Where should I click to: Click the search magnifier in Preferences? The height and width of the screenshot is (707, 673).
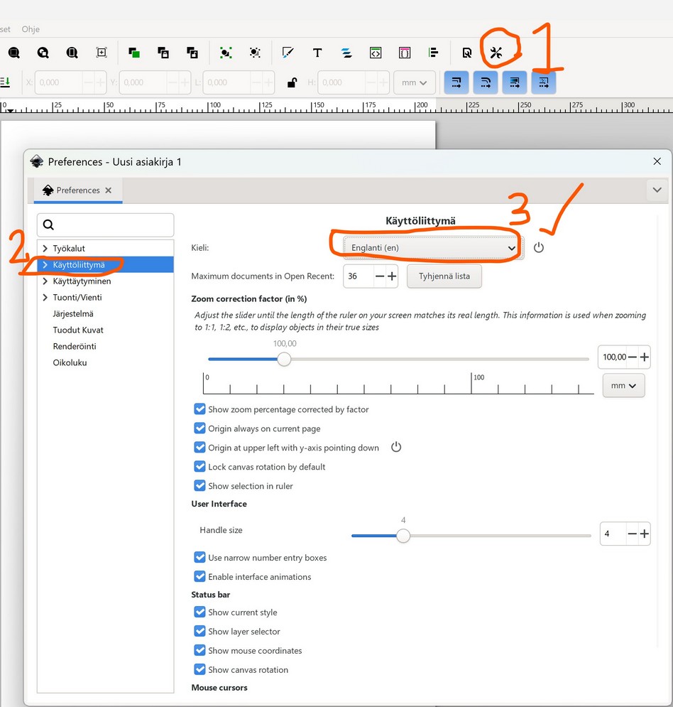click(x=49, y=225)
